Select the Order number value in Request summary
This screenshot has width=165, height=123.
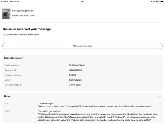pyautogui.click(x=77, y=65)
